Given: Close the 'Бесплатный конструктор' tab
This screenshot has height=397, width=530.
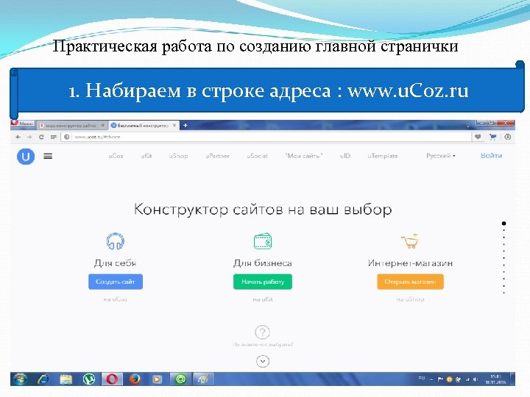Looking at the screenshot, I should click(174, 125).
